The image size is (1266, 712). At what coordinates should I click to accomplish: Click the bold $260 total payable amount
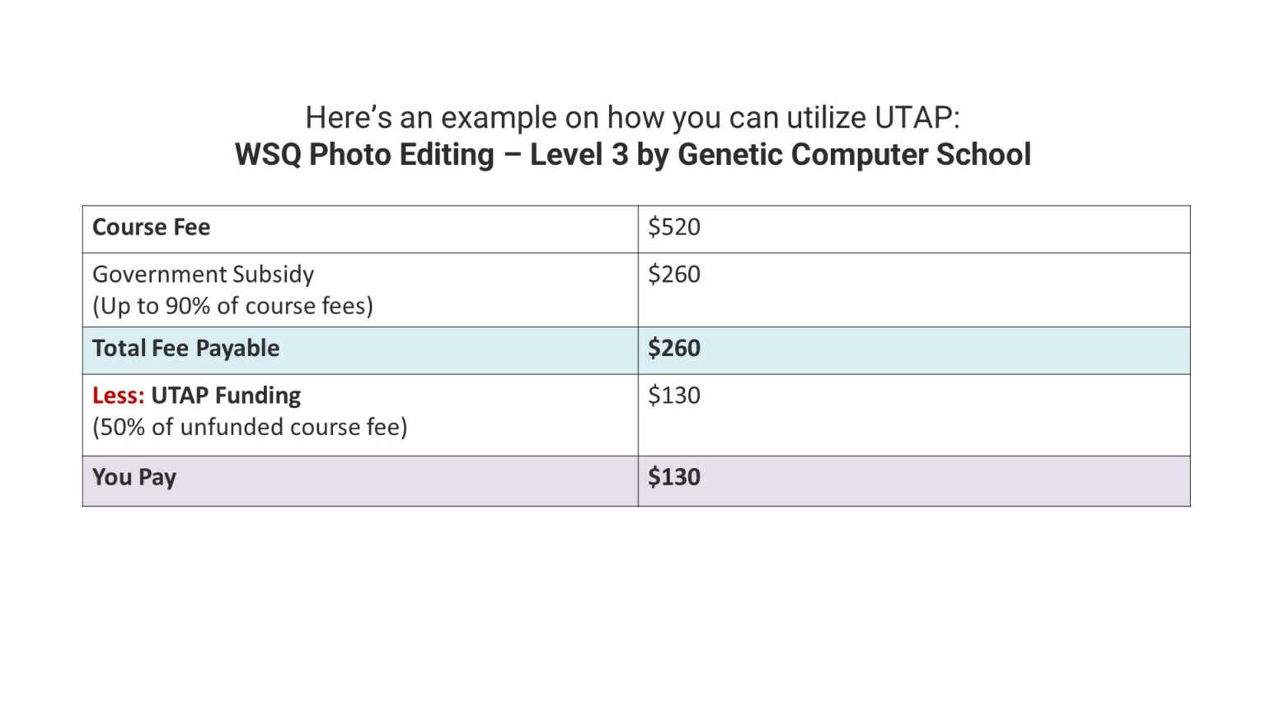pyautogui.click(x=673, y=349)
